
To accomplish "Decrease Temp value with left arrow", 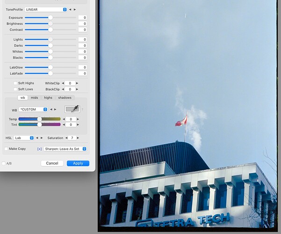I will (x=64, y=119).
